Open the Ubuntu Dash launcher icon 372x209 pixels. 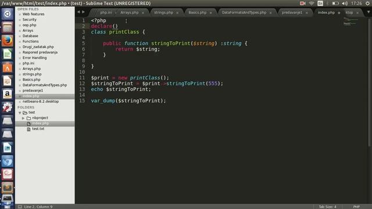7,14
